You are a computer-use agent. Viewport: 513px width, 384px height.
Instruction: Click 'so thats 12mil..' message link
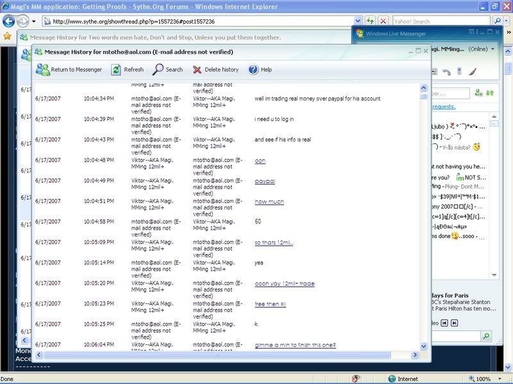(x=274, y=243)
